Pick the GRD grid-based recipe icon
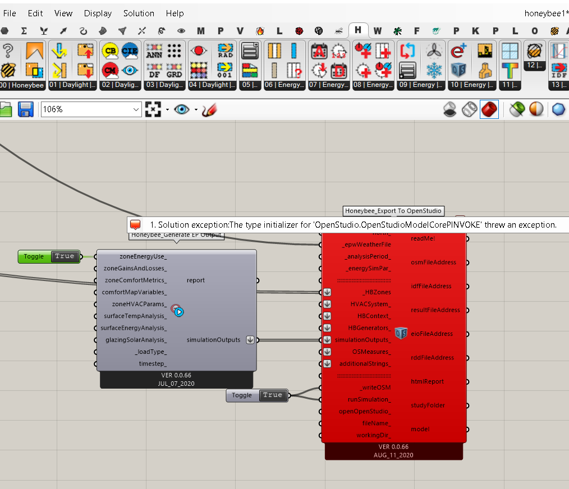 [174, 70]
